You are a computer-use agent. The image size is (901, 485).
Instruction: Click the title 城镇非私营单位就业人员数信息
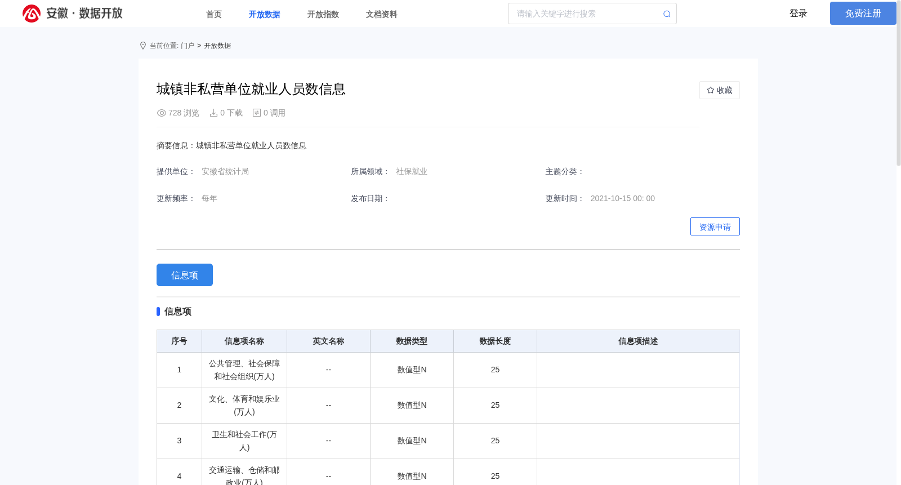click(x=251, y=89)
